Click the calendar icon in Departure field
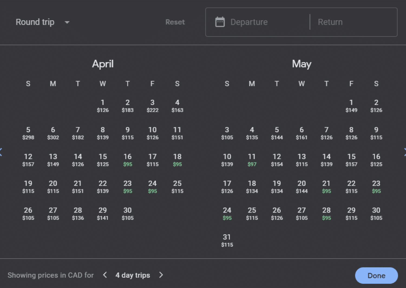This screenshot has width=406, height=288. pyautogui.click(x=220, y=22)
